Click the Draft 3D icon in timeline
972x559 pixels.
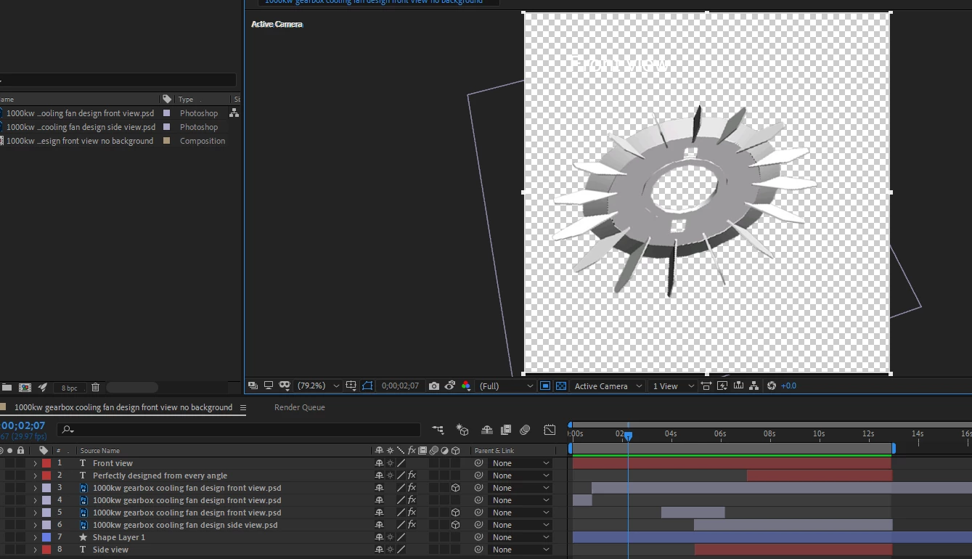(462, 430)
